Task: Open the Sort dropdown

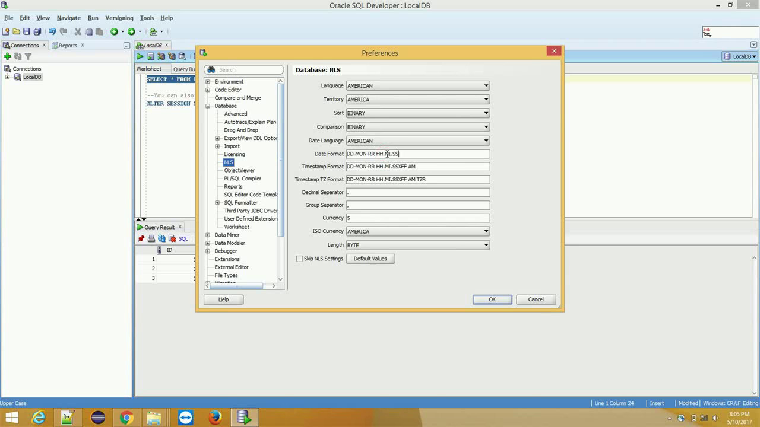Action: click(x=486, y=113)
